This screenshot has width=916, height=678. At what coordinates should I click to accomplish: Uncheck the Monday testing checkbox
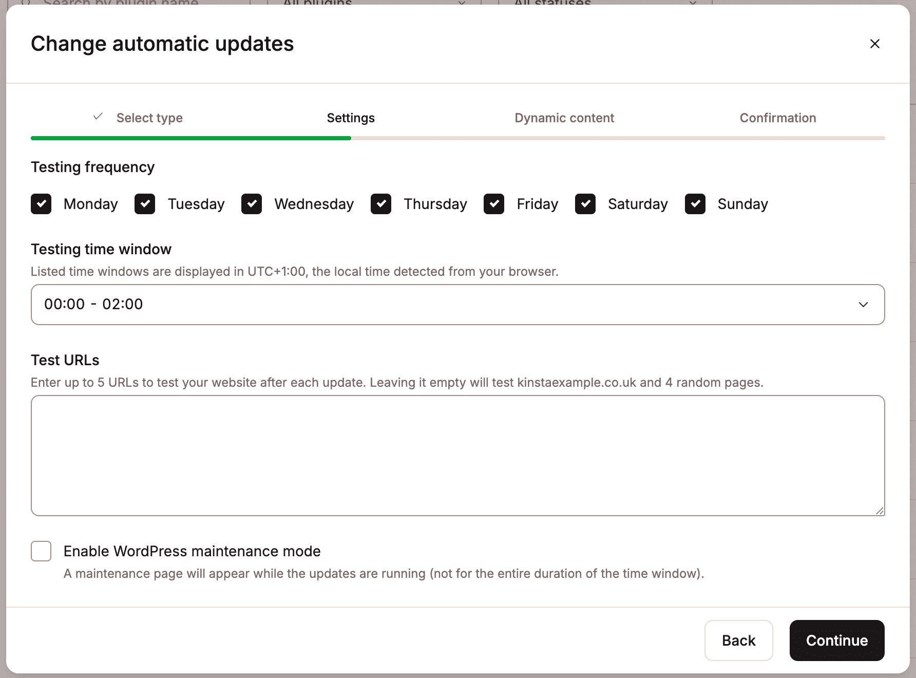tap(41, 204)
